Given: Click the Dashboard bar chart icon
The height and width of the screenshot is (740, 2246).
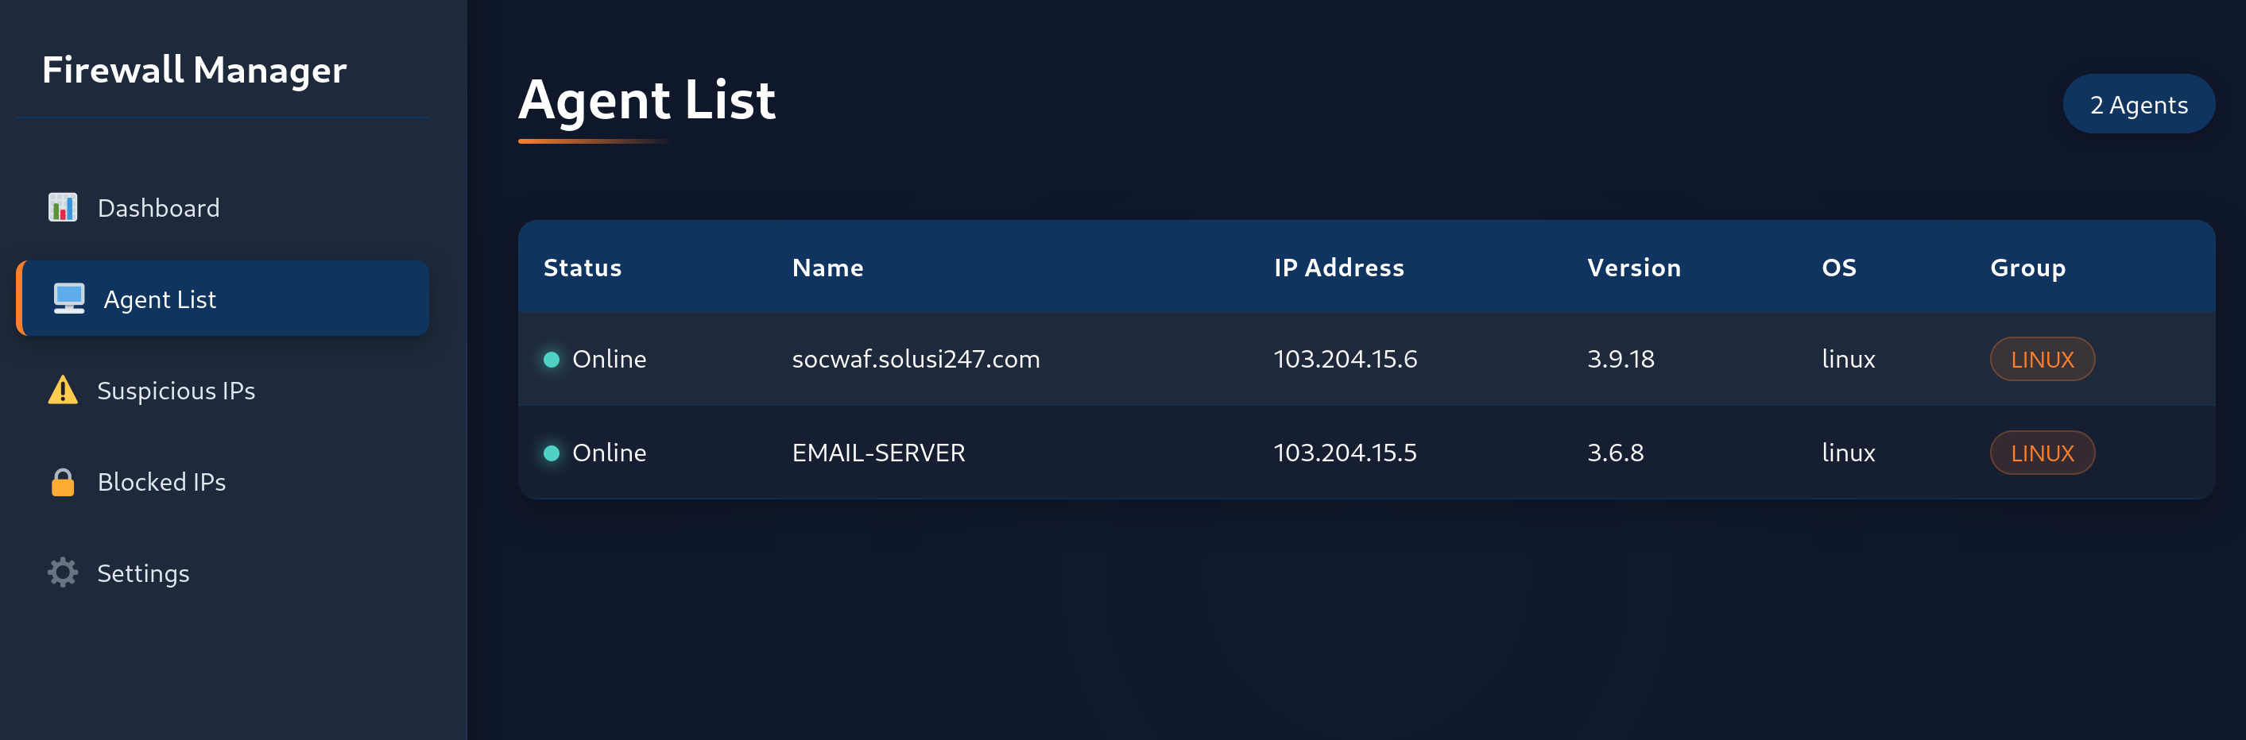Looking at the screenshot, I should (62, 207).
